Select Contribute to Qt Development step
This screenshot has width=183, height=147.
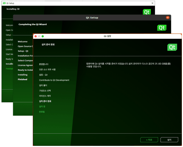(x=54, y=80)
